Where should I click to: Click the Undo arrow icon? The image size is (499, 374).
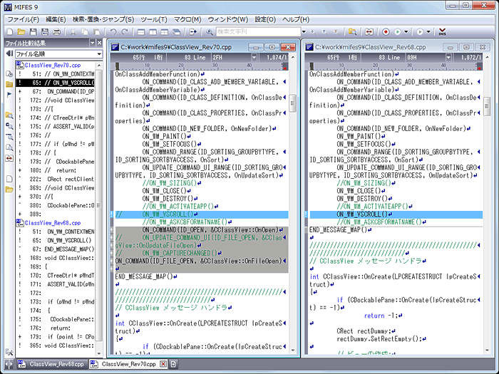114,32
